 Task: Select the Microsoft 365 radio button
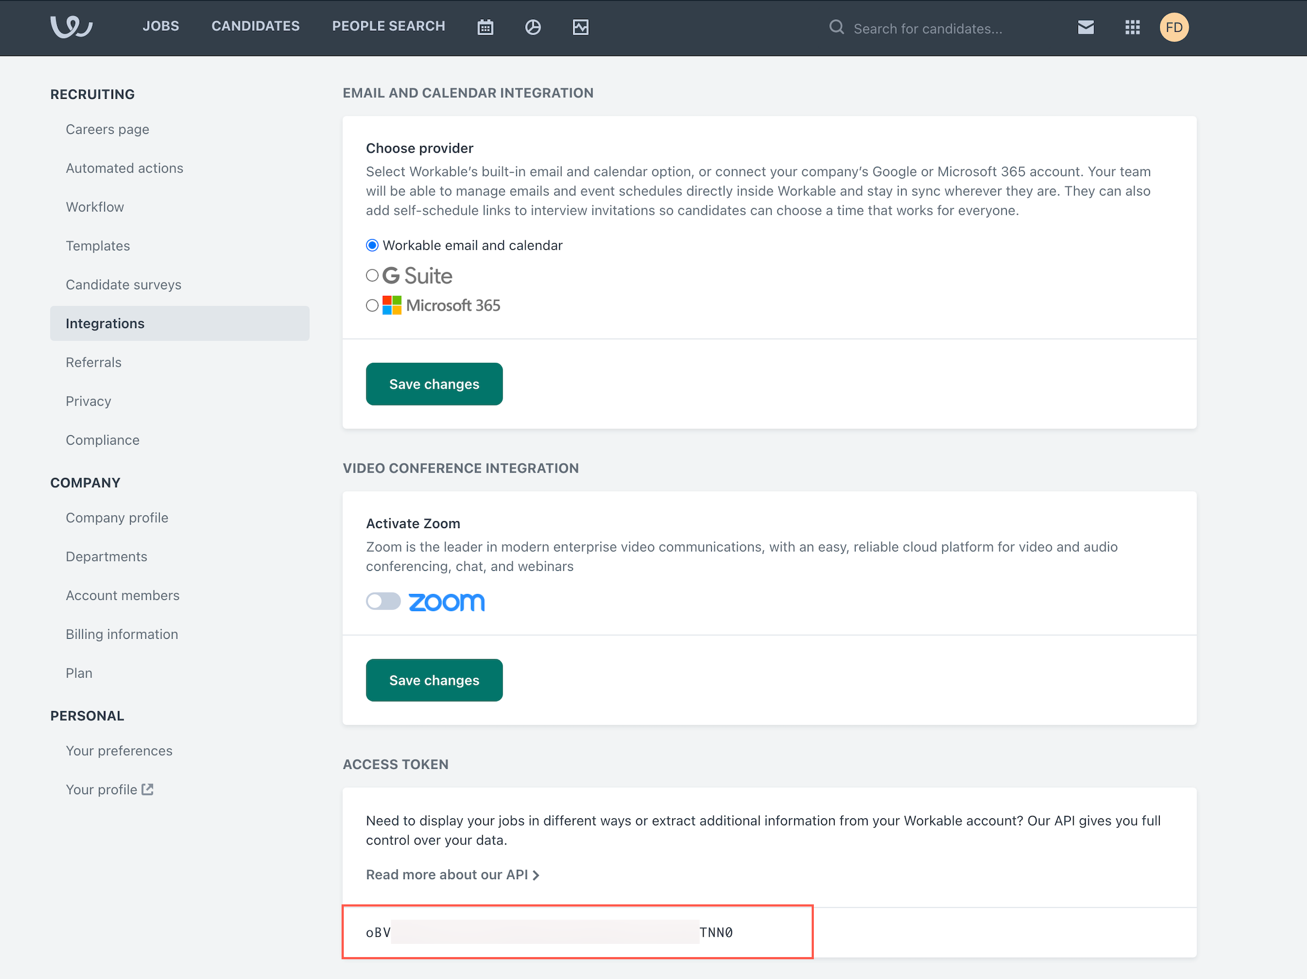(372, 305)
